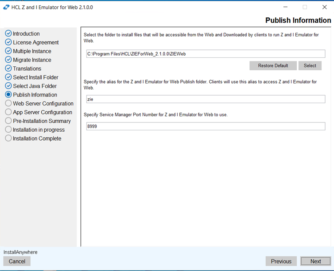Viewport: 334px width, 271px height.
Task: Click the Pre-Installation Summary step circle
Action: tap(8, 121)
